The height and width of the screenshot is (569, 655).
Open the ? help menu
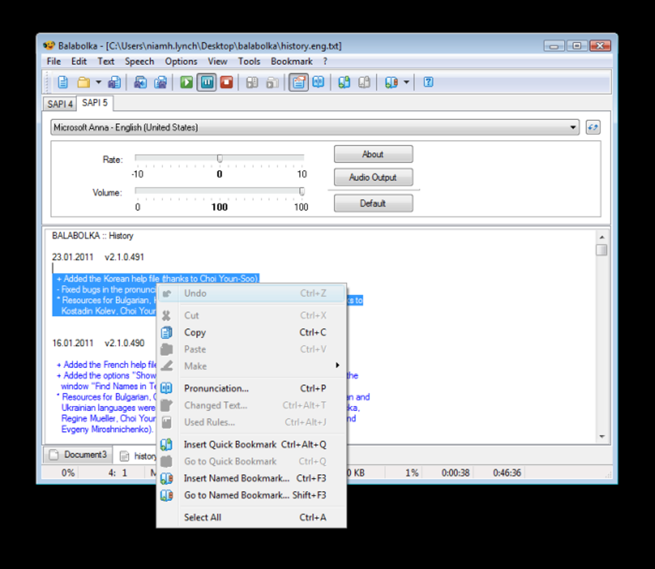point(325,62)
